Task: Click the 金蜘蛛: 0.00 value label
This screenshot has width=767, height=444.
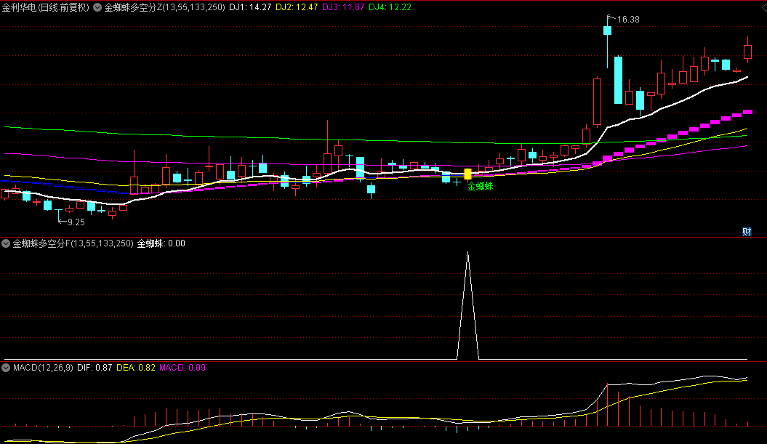Action: click(x=161, y=243)
